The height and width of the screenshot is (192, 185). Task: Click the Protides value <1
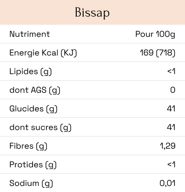(x=172, y=165)
